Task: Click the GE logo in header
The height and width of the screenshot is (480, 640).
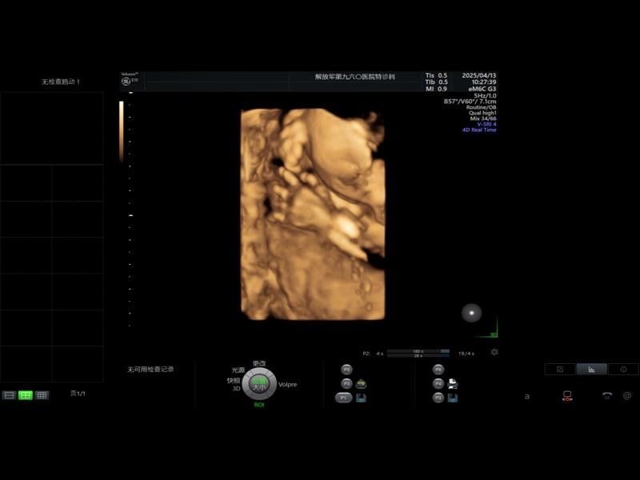Action: (126, 82)
